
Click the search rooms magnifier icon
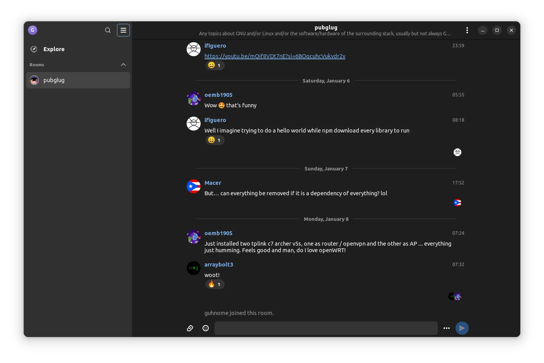[108, 30]
